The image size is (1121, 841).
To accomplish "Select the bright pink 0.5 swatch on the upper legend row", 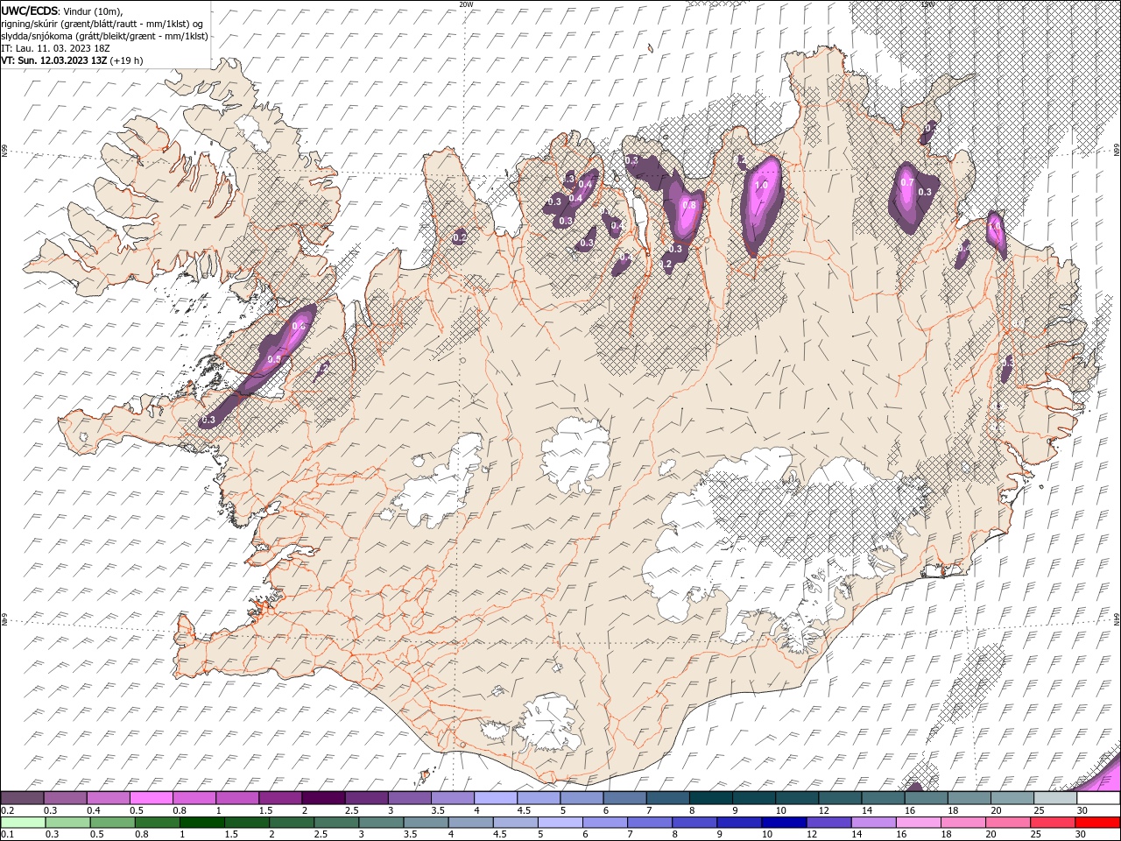I will pyautogui.click(x=151, y=798).
